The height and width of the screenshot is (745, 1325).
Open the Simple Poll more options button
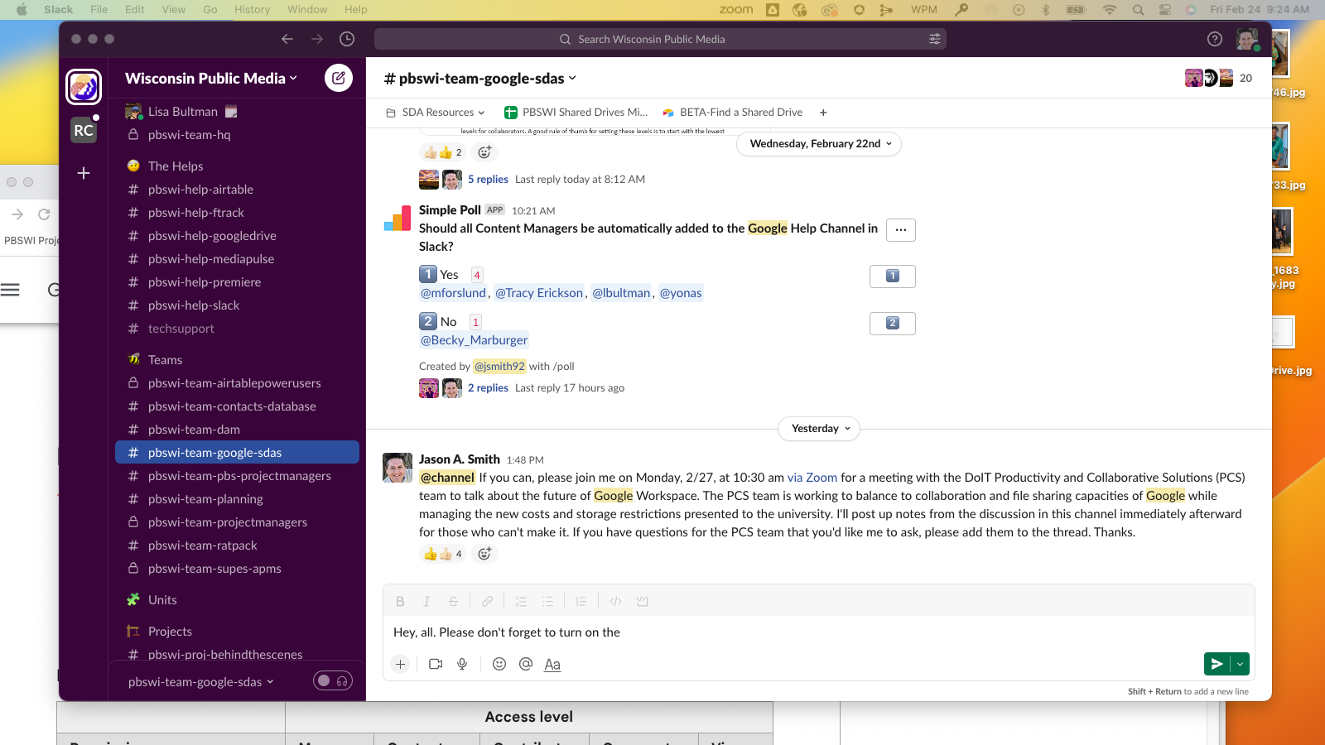tap(901, 230)
